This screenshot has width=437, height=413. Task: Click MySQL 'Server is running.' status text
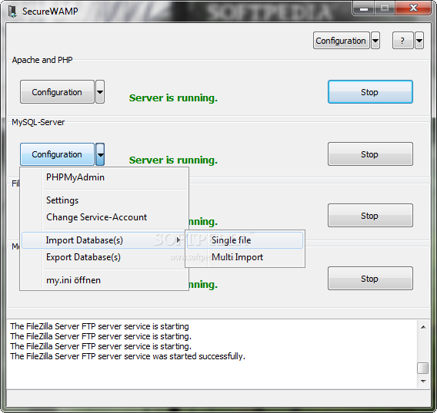(173, 160)
